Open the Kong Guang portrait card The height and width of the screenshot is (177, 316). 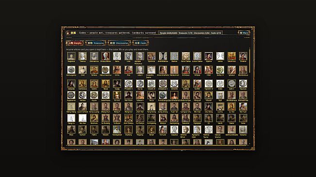coord(94,106)
